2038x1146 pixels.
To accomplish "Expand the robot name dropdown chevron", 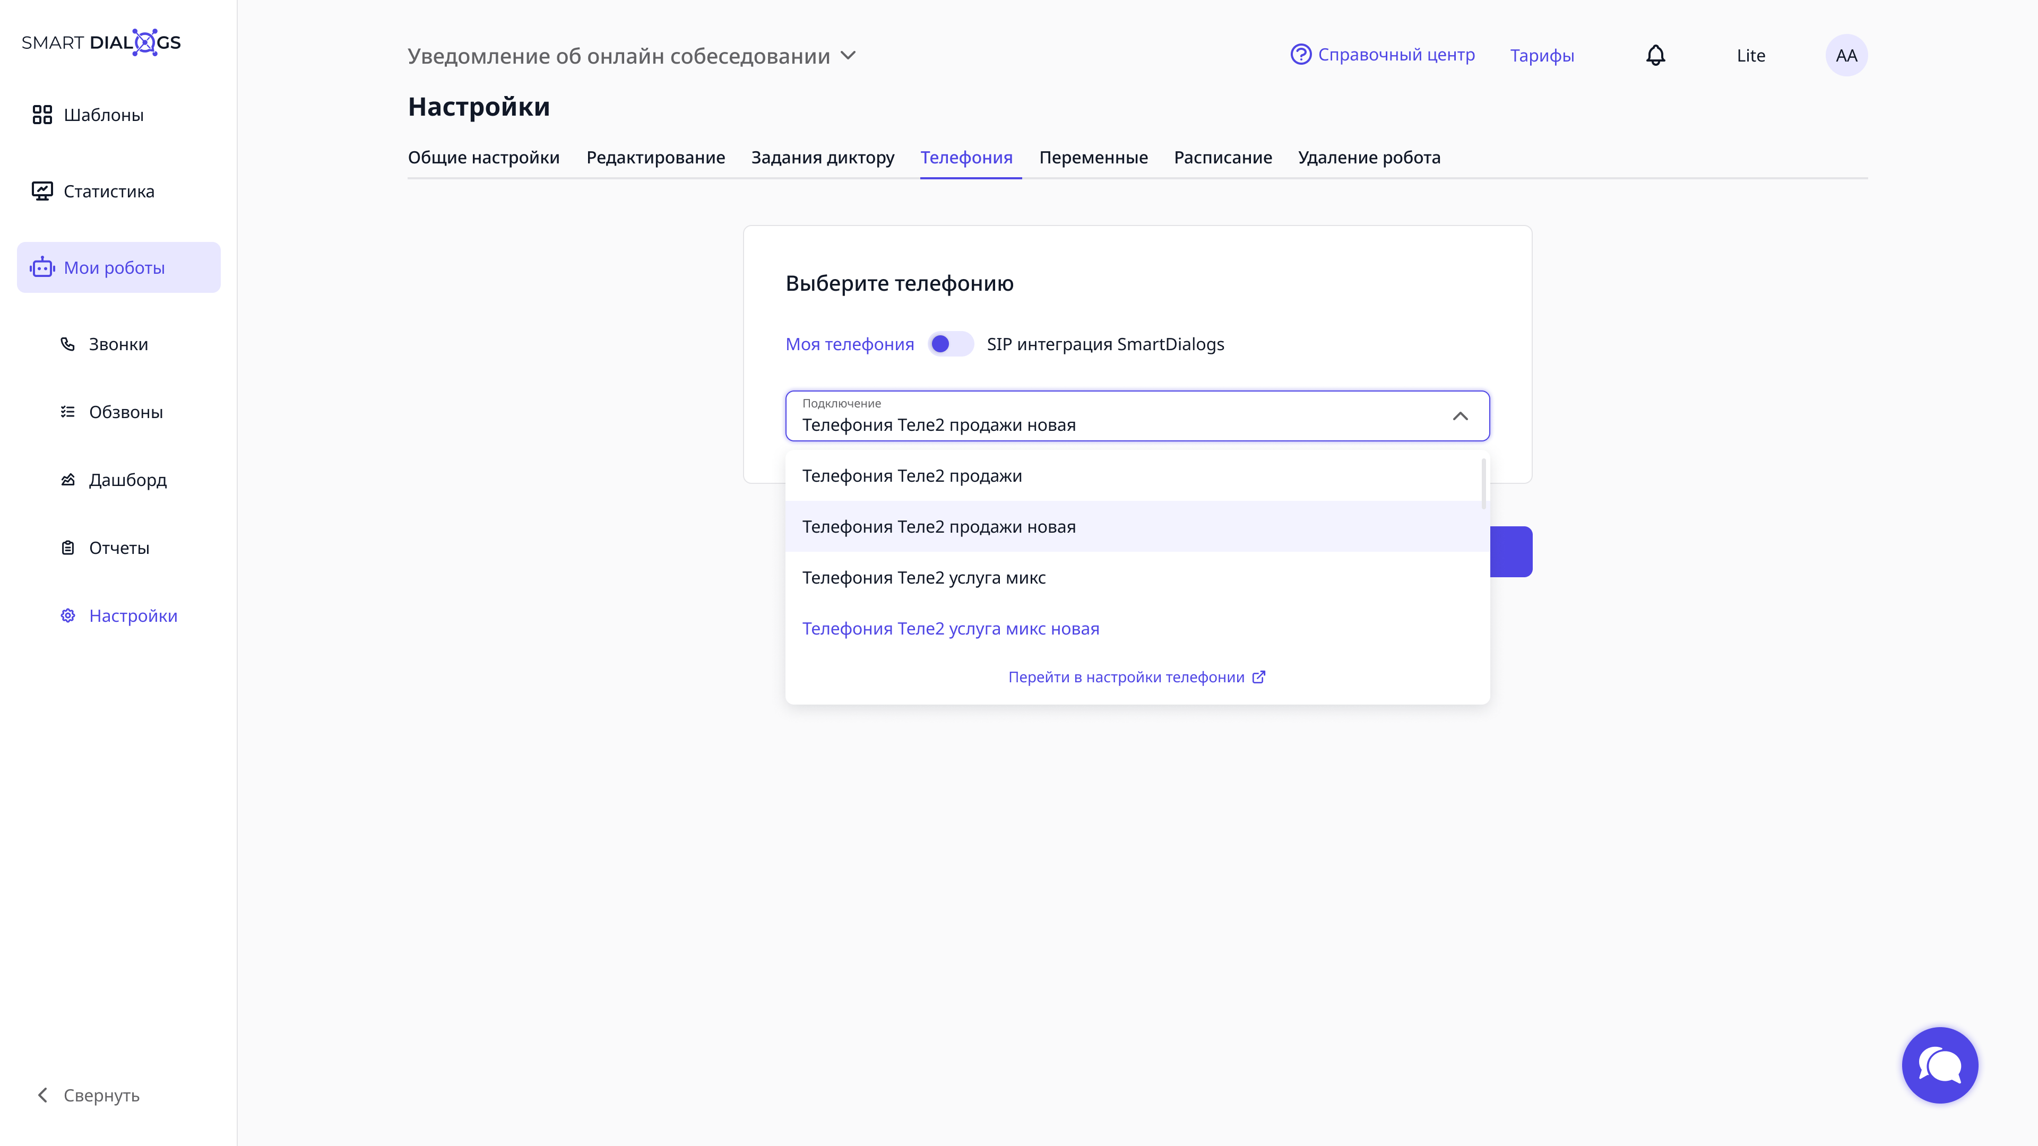I will [x=848, y=55].
